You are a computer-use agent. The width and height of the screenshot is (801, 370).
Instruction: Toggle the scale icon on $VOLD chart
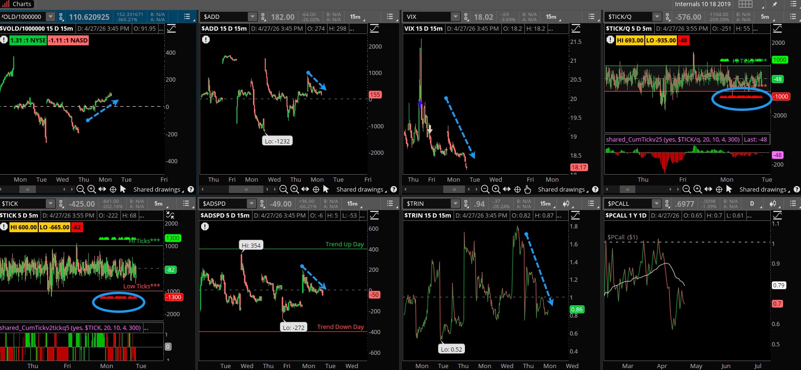171,29
